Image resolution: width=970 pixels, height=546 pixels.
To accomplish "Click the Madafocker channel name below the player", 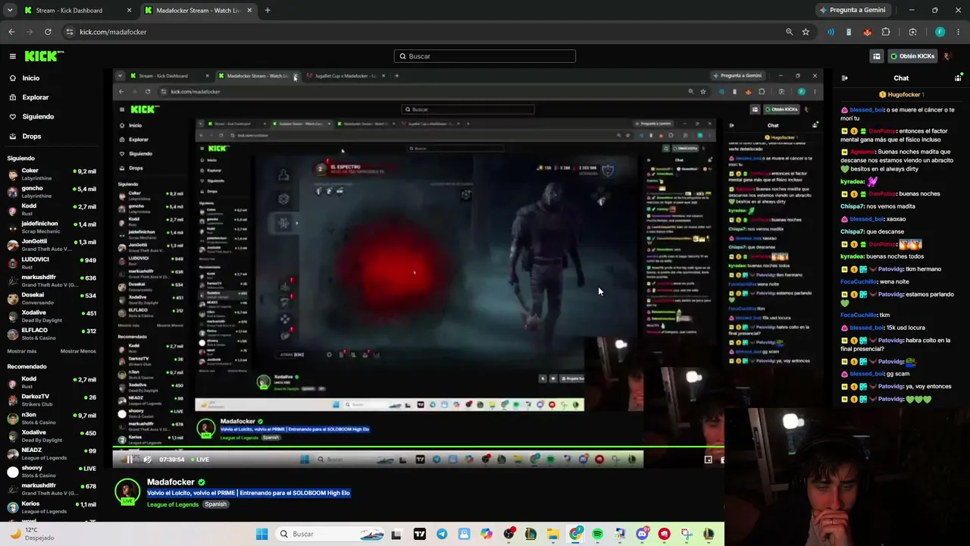I will point(171,482).
